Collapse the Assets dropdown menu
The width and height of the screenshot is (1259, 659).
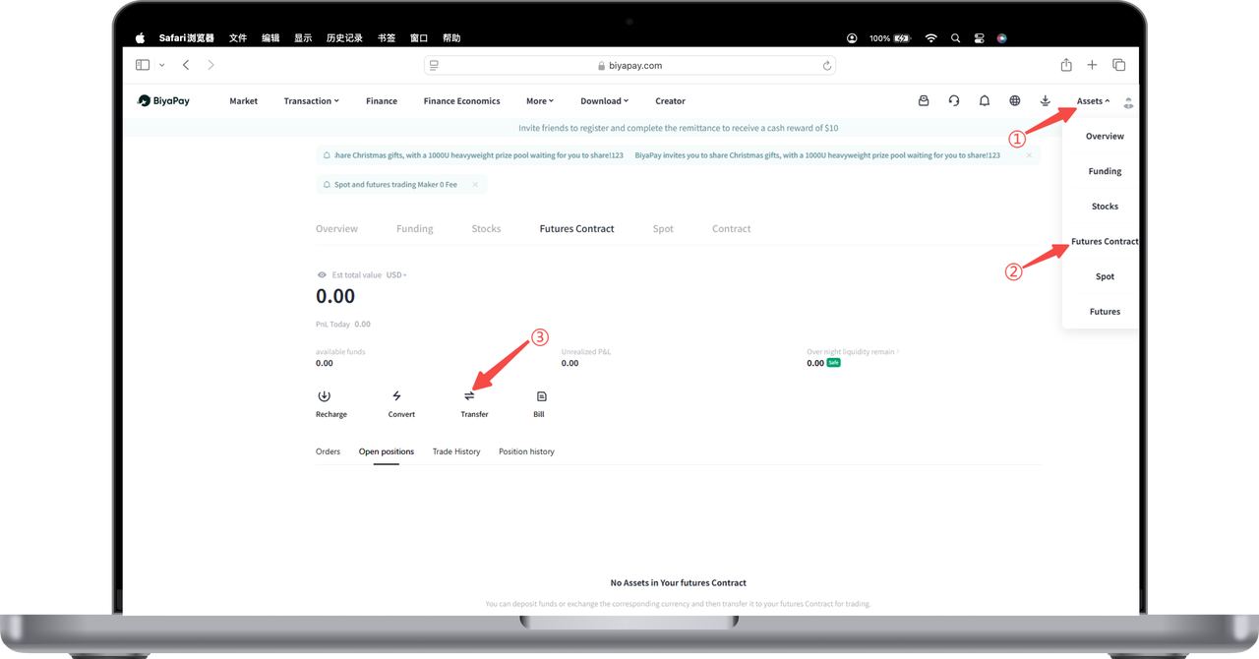pyautogui.click(x=1093, y=101)
